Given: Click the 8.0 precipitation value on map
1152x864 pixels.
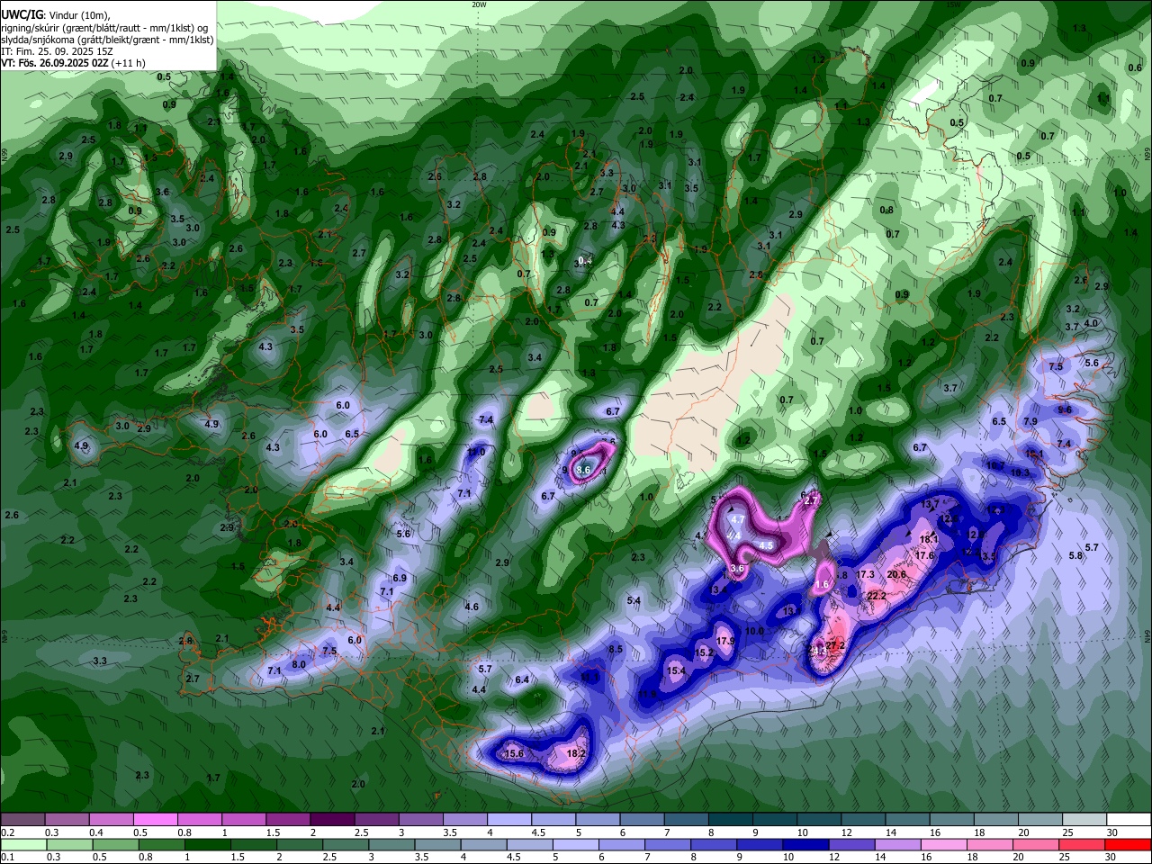Looking at the screenshot, I should [x=299, y=664].
